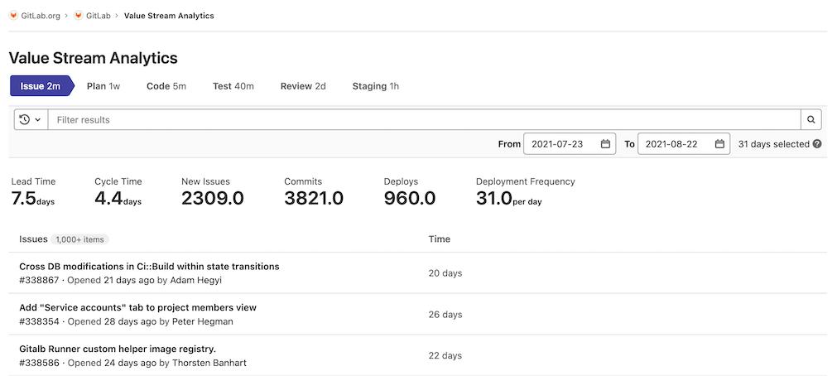This screenshot has height=376, width=837.
Task: Open issue Cross DB modifications in Ci::Build
Action: coord(149,267)
